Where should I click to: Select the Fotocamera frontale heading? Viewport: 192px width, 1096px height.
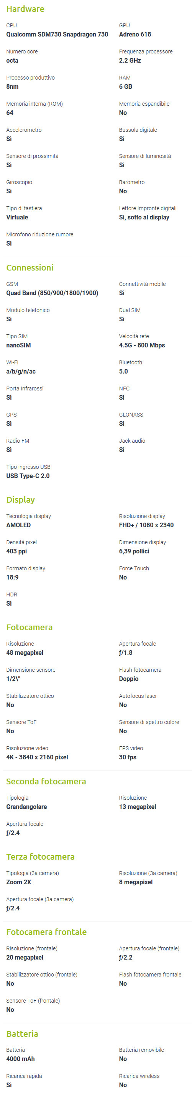pos(46,932)
